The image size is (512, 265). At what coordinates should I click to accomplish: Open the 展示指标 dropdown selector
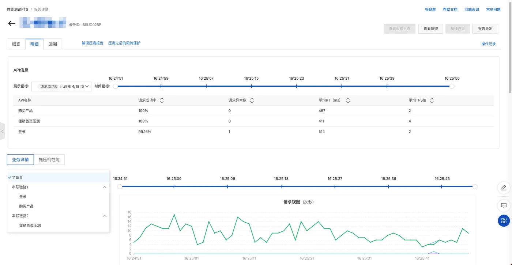(x=61, y=87)
